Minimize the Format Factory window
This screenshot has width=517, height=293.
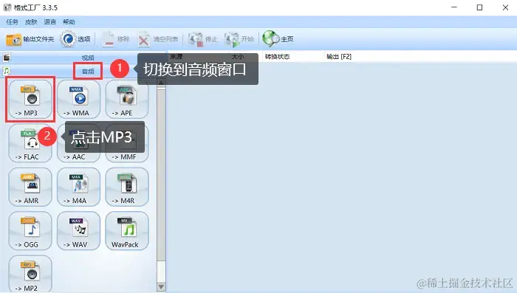pos(454,7)
